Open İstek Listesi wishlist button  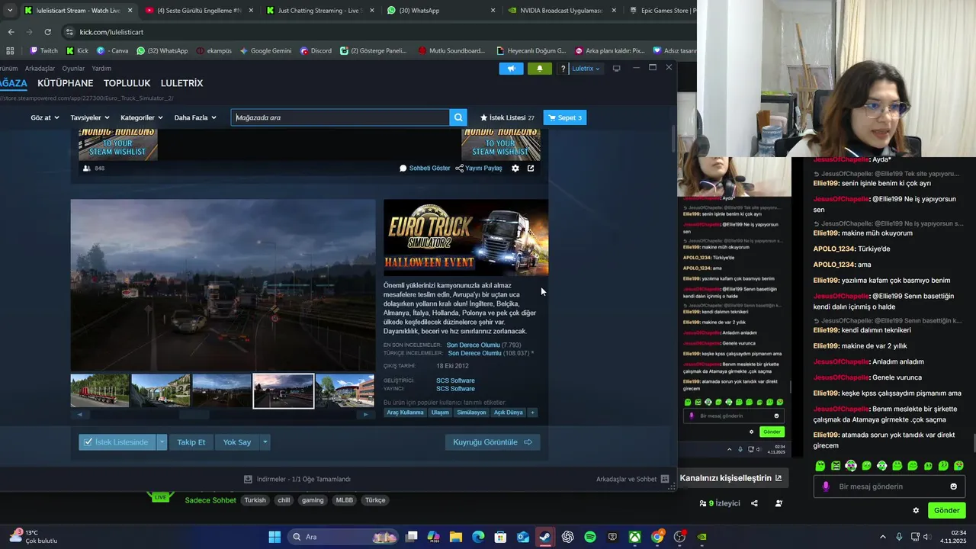507,117
